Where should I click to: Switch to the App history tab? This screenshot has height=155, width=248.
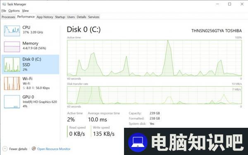click(45, 17)
